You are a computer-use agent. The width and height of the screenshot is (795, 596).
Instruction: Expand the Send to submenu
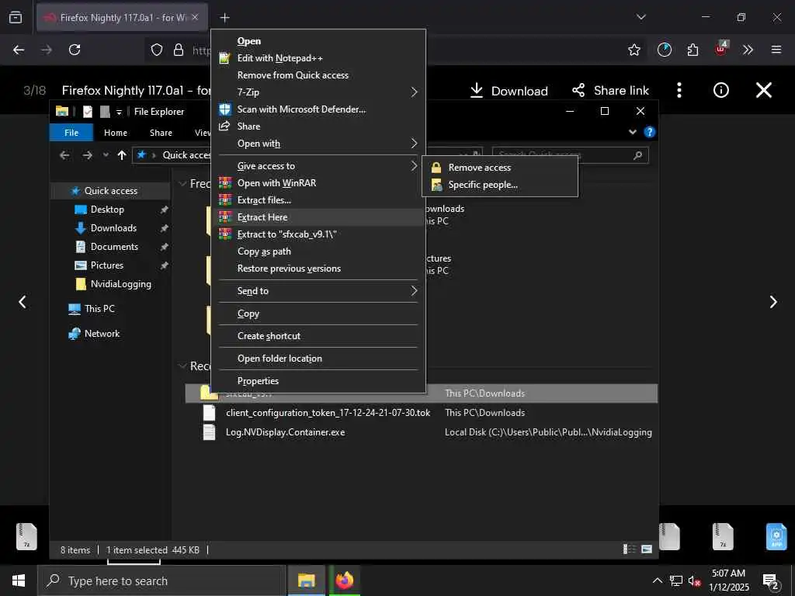318,291
